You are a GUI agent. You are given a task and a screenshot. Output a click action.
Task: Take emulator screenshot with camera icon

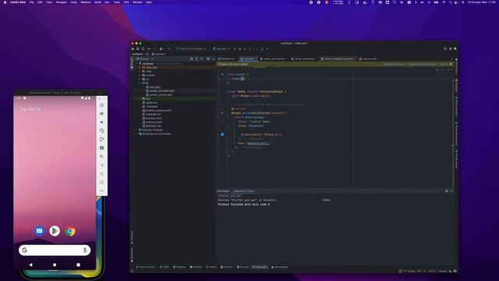tap(101, 148)
